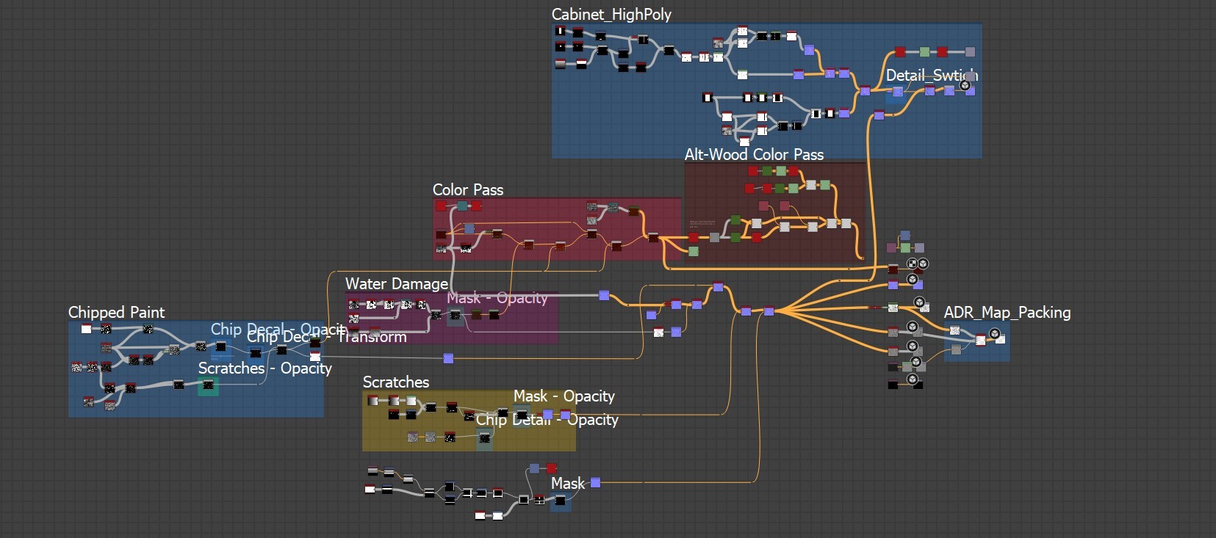Click cube badge in Detail_Swtich frame

(965, 86)
